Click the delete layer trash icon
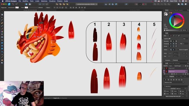Image resolution: width=189 pixels, height=106 pixels. [x=188, y=74]
